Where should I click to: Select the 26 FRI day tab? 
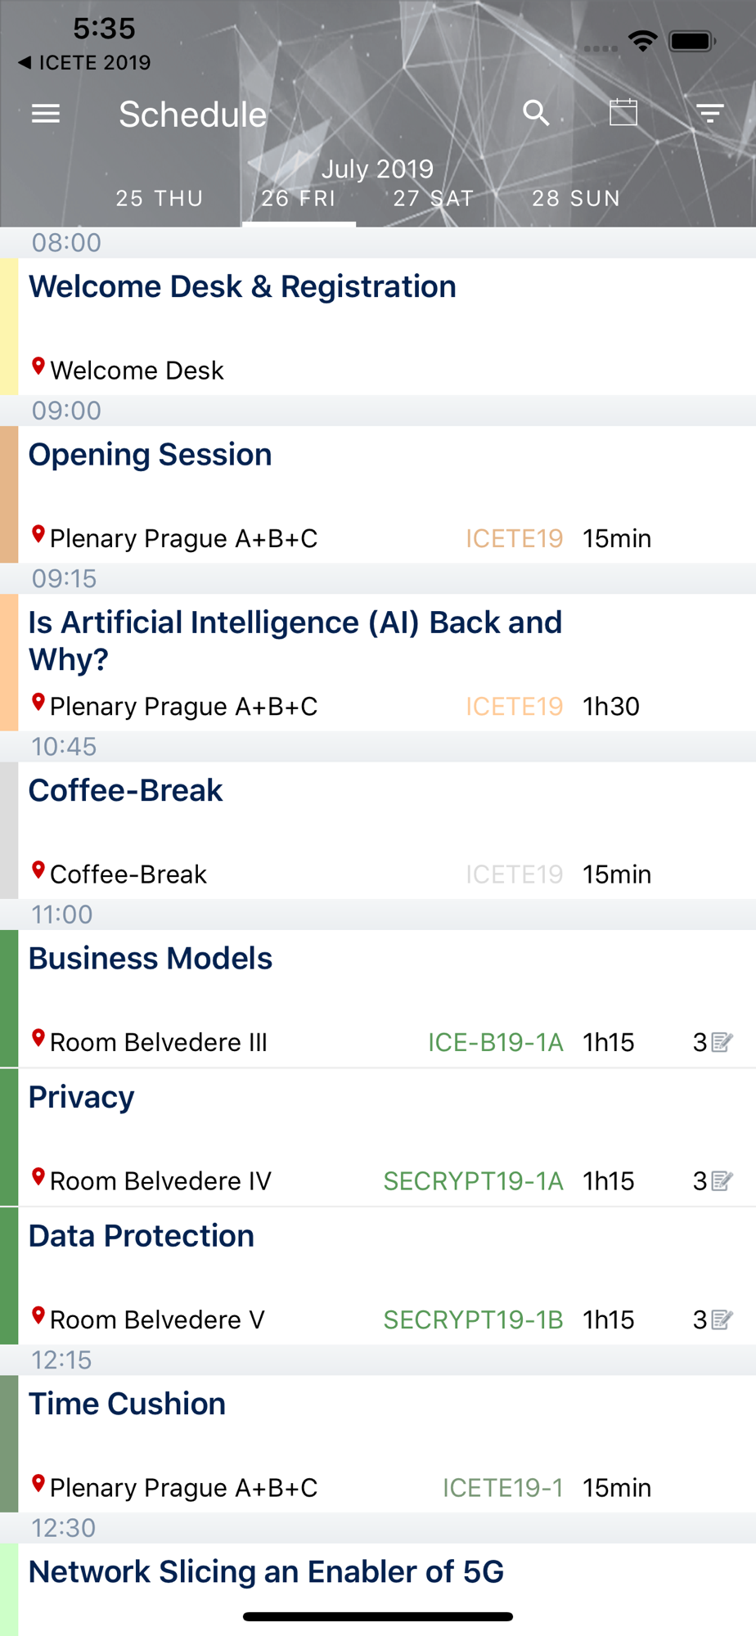299,199
